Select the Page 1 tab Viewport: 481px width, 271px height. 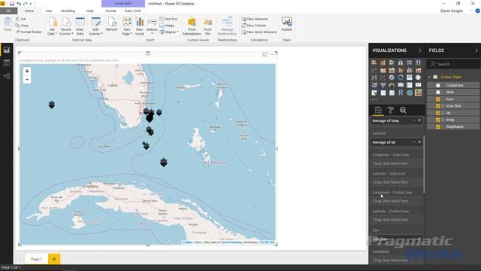click(x=37, y=259)
